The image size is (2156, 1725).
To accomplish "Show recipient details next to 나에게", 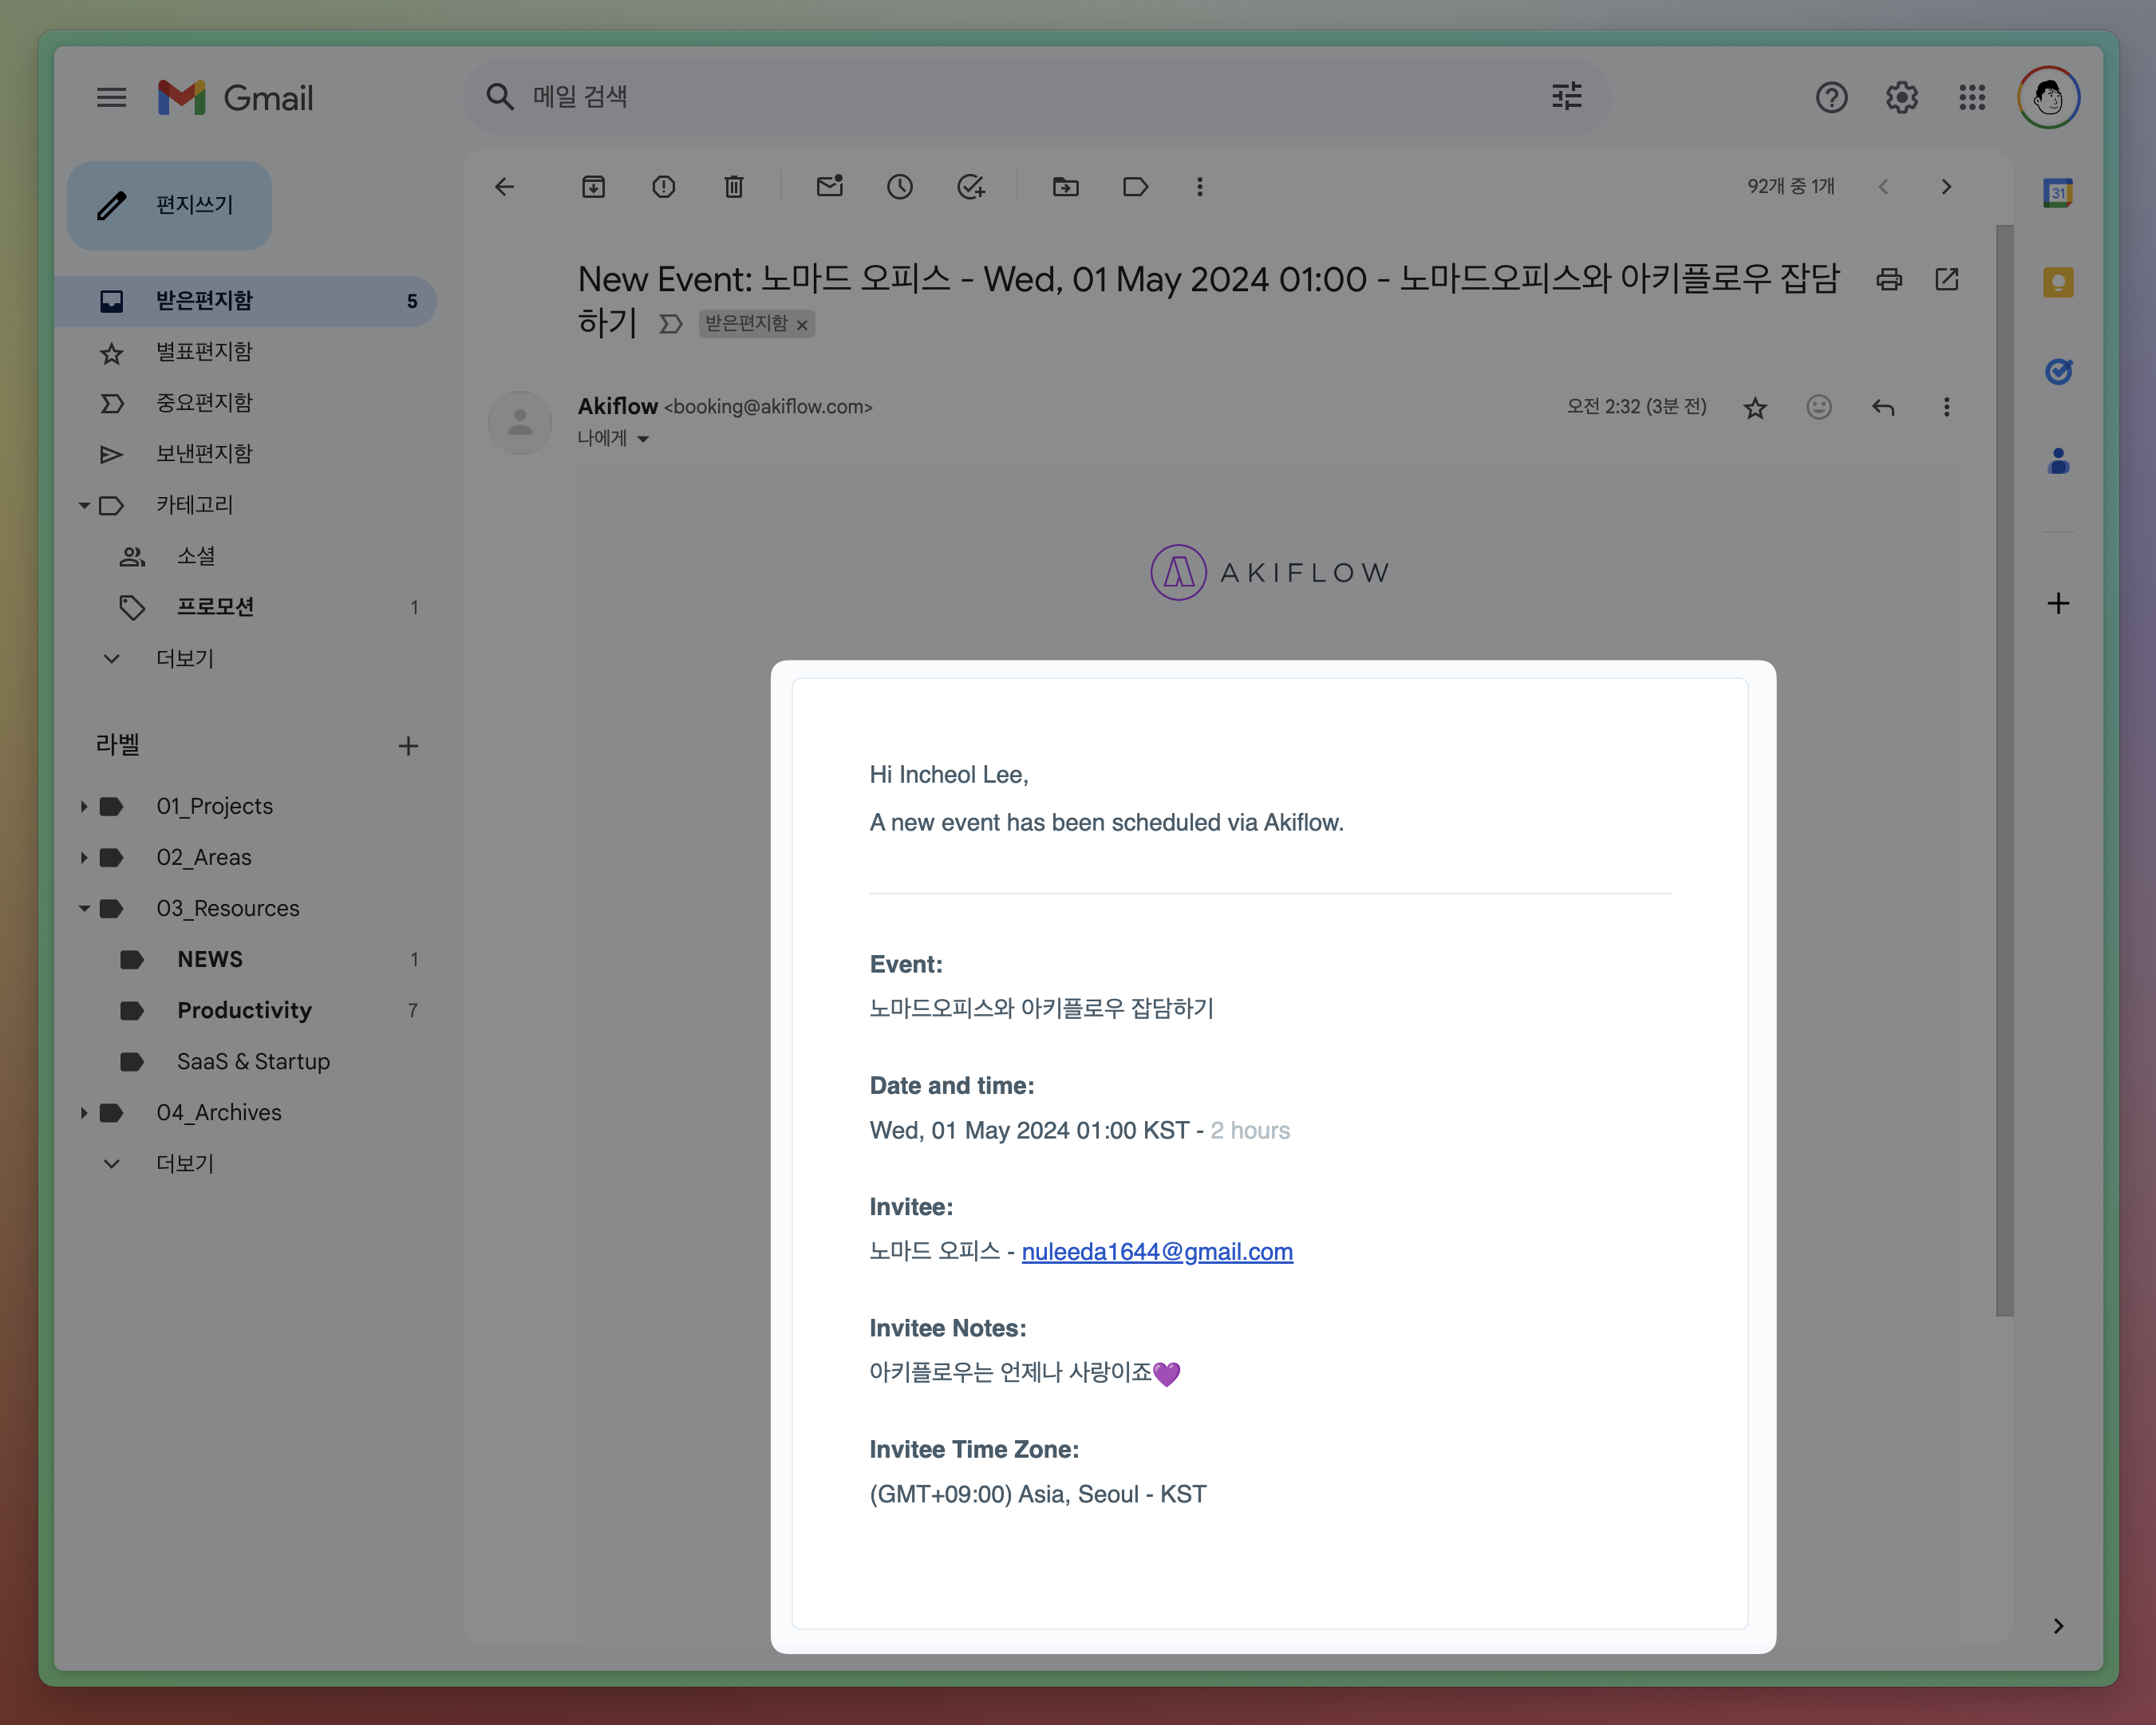I will tap(643, 439).
